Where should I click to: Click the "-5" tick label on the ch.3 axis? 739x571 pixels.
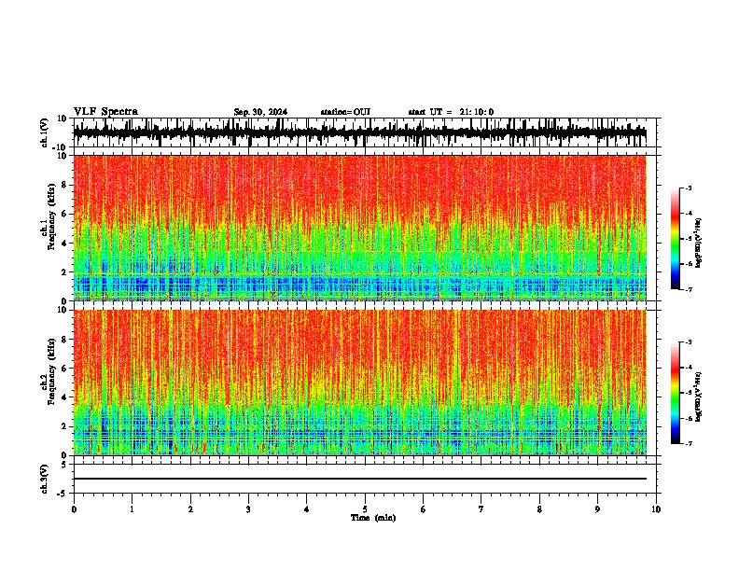coord(63,494)
